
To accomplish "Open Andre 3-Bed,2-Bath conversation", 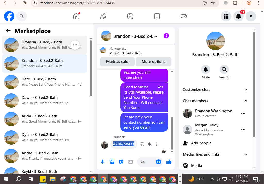I will tap(44, 156).
